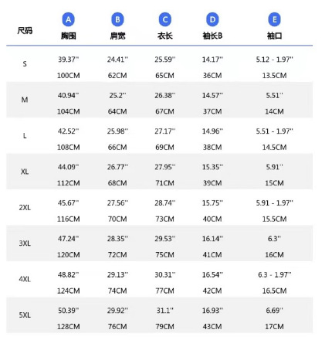Click the 17CM cuff value for 5XL

click(x=274, y=327)
